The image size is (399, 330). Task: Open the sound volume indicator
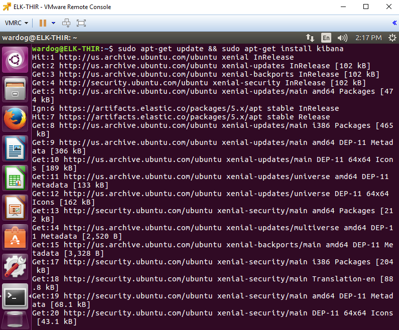click(x=342, y=38)
